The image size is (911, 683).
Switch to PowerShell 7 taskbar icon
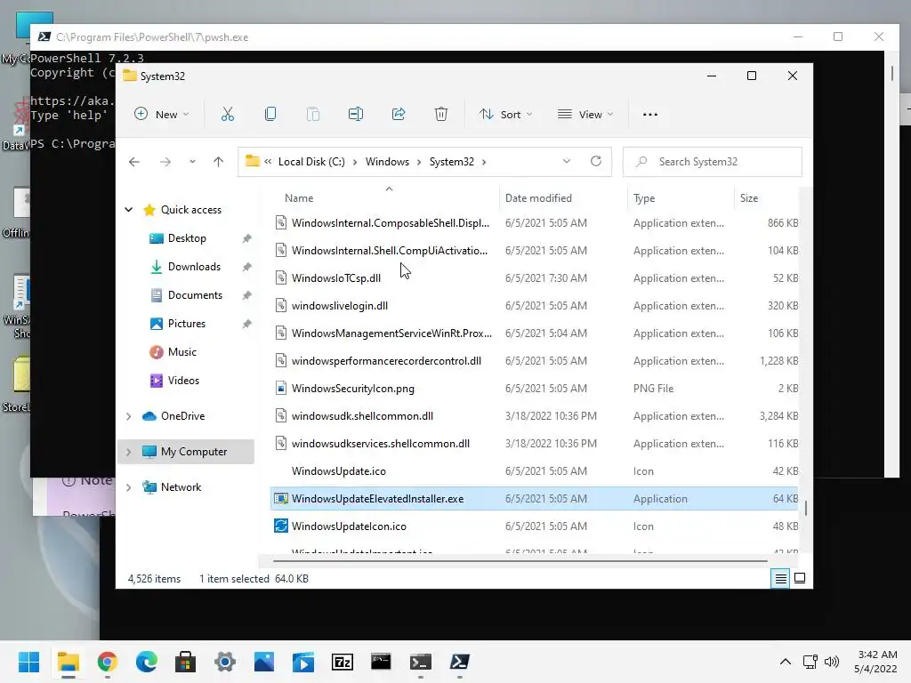(460, 662)
